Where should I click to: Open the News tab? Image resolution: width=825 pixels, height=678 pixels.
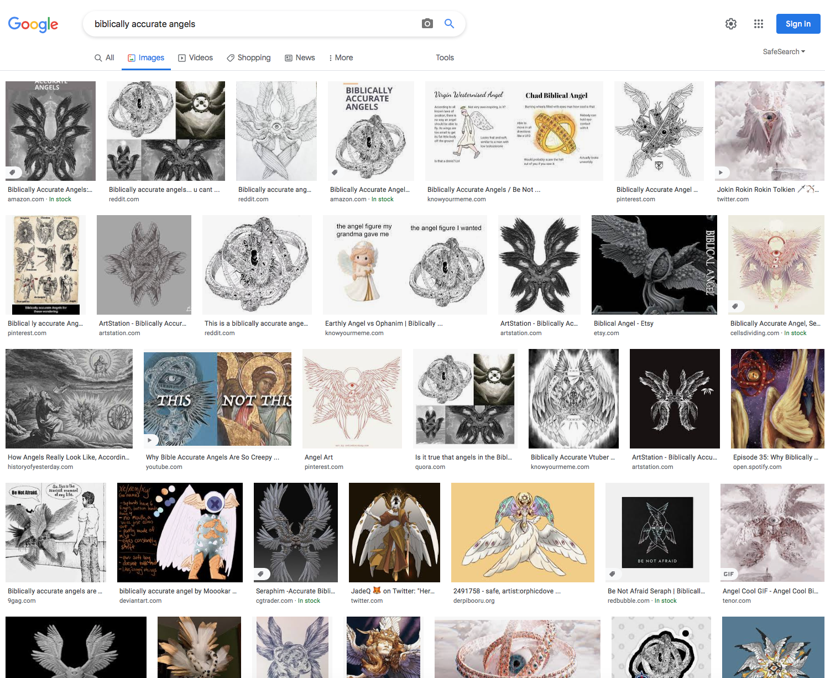click(x=300, y=58)
